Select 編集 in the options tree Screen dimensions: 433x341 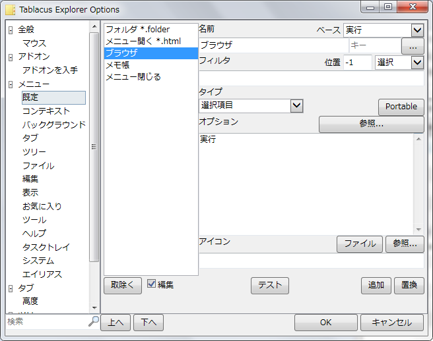[30, 179]
